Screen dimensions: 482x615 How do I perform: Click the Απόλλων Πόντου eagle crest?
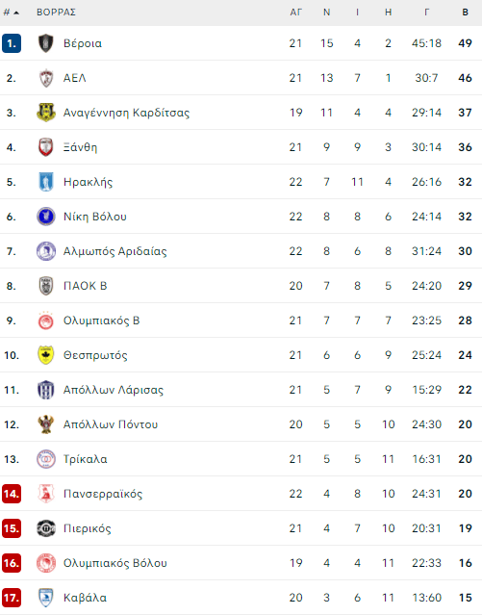(46, 424)
